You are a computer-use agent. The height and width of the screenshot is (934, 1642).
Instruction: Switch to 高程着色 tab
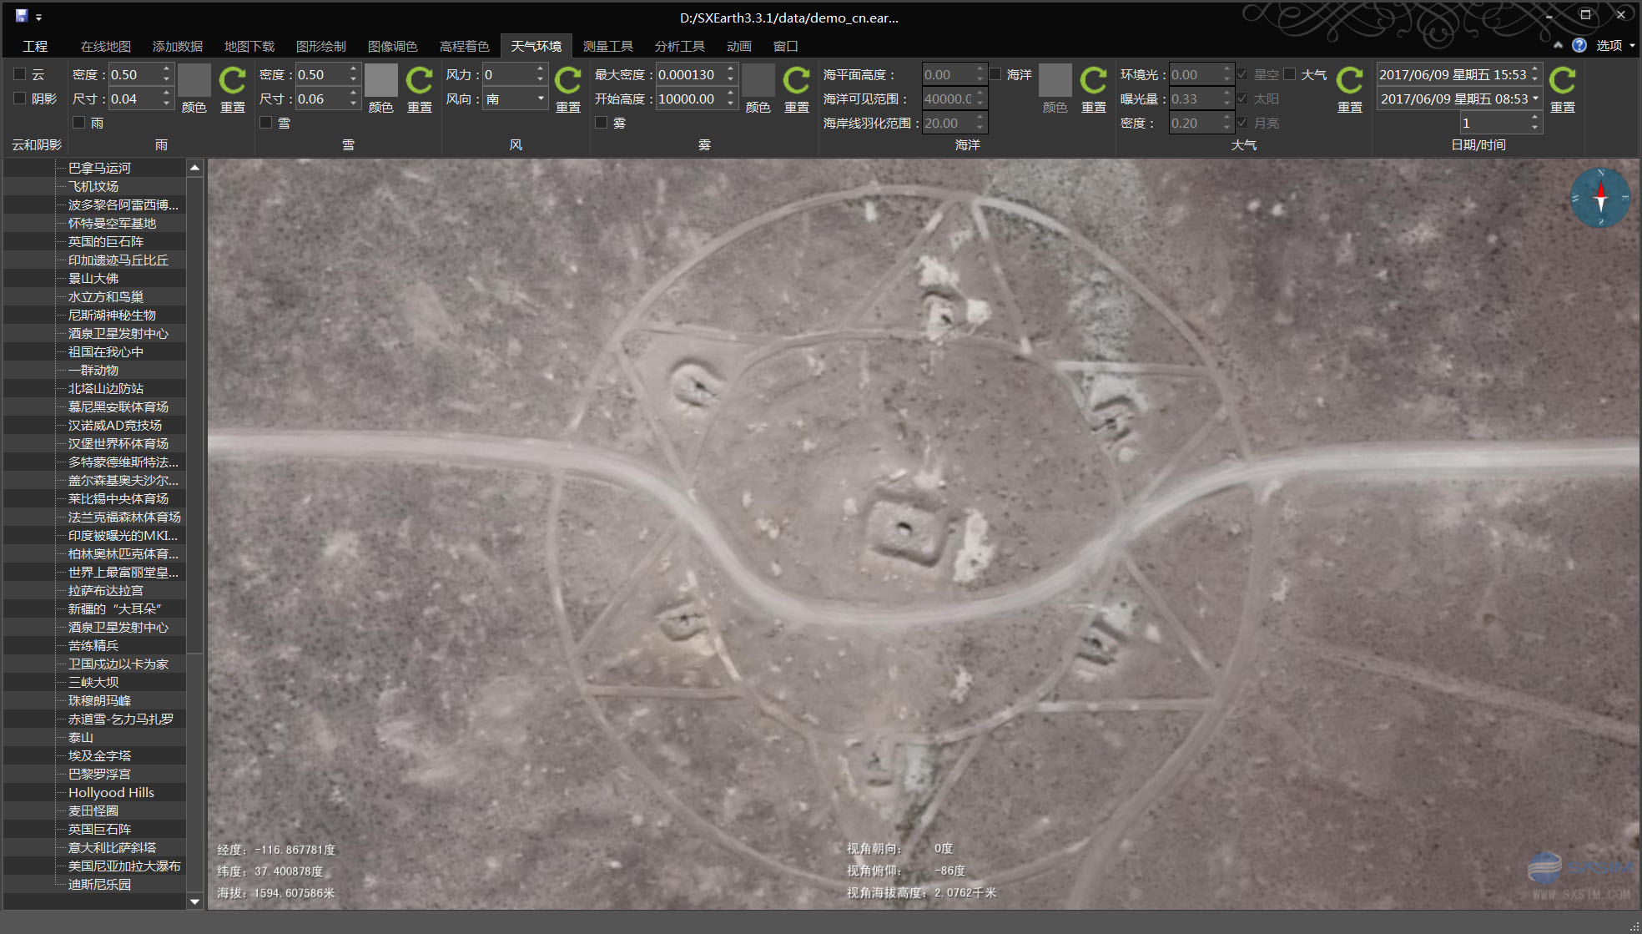[465, 46]
